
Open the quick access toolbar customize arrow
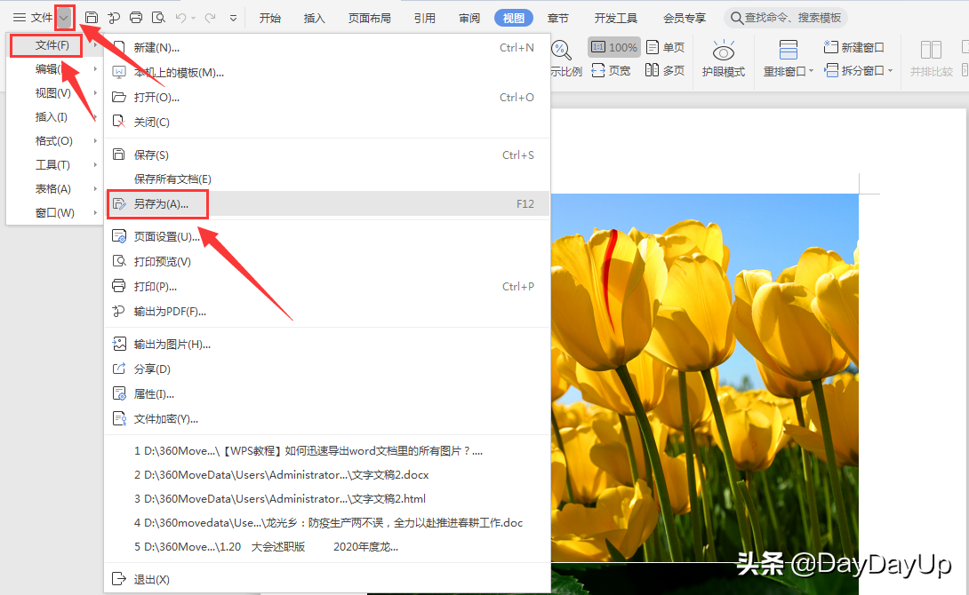click(x=233, y=19)
